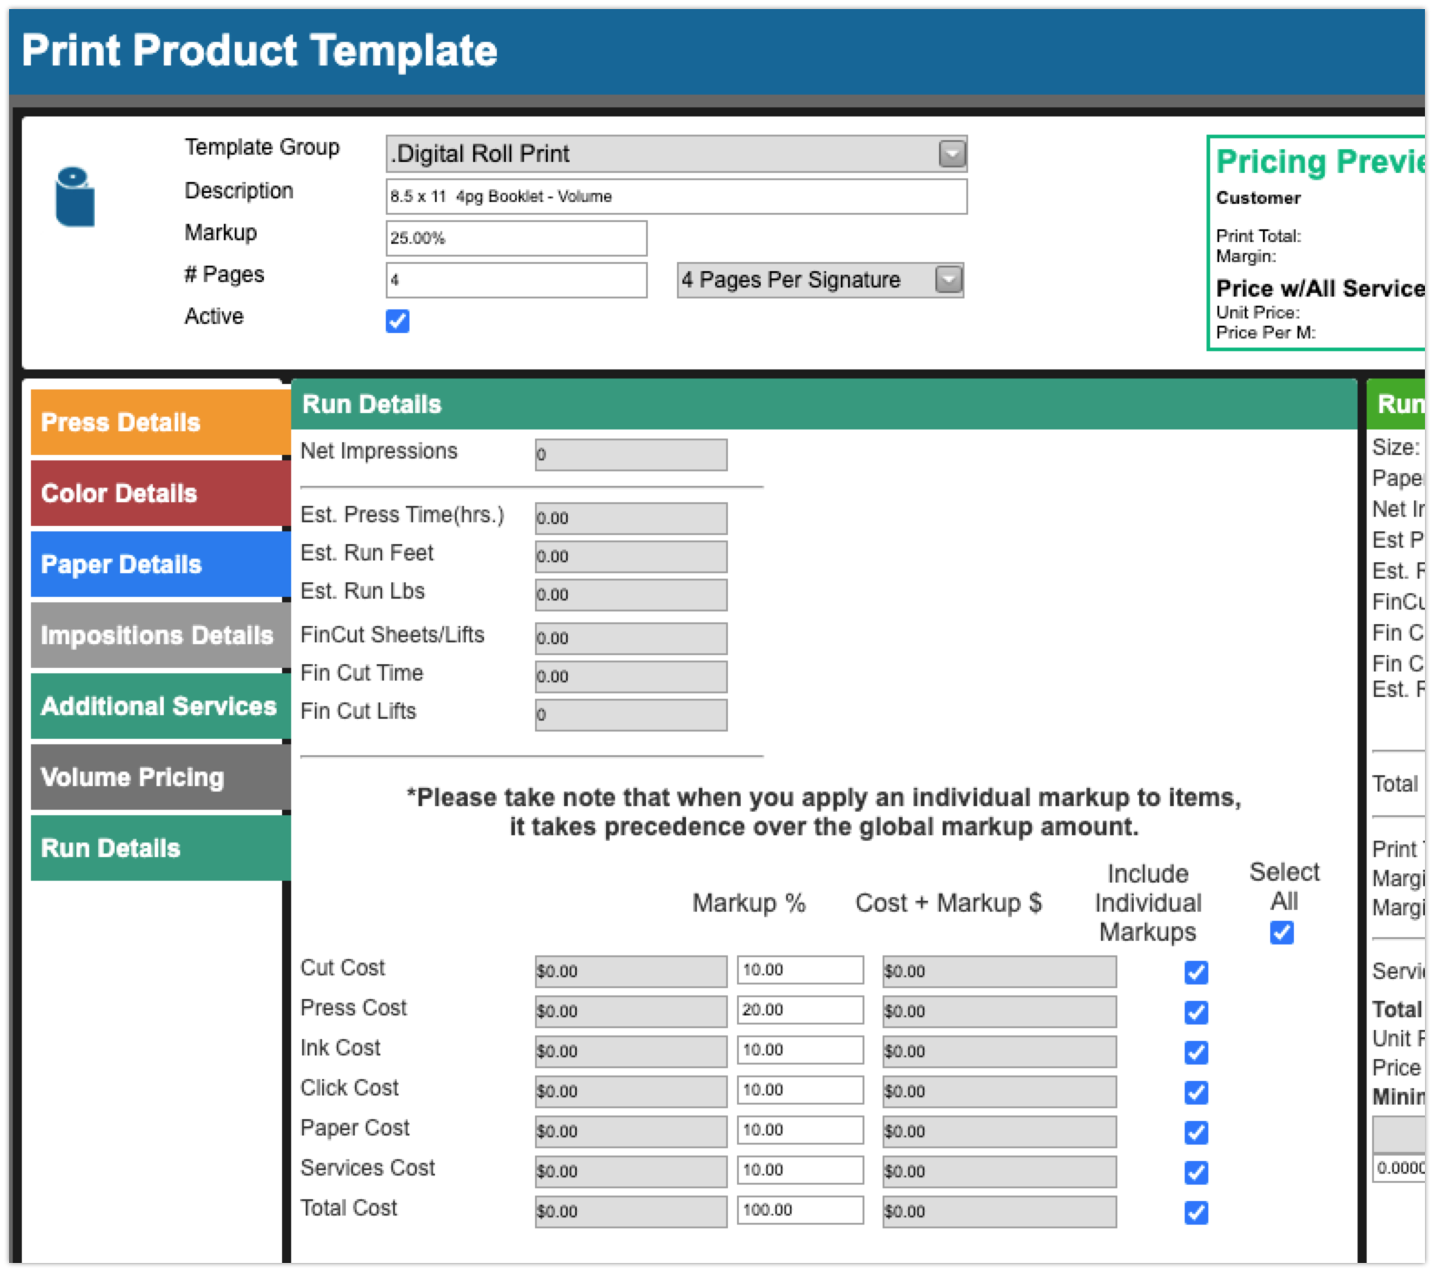Image resolution: width=1434 pixels, height=1272 pixels.
Task: Toggle the Active checkbox
Action: click(x=398, y=321)
